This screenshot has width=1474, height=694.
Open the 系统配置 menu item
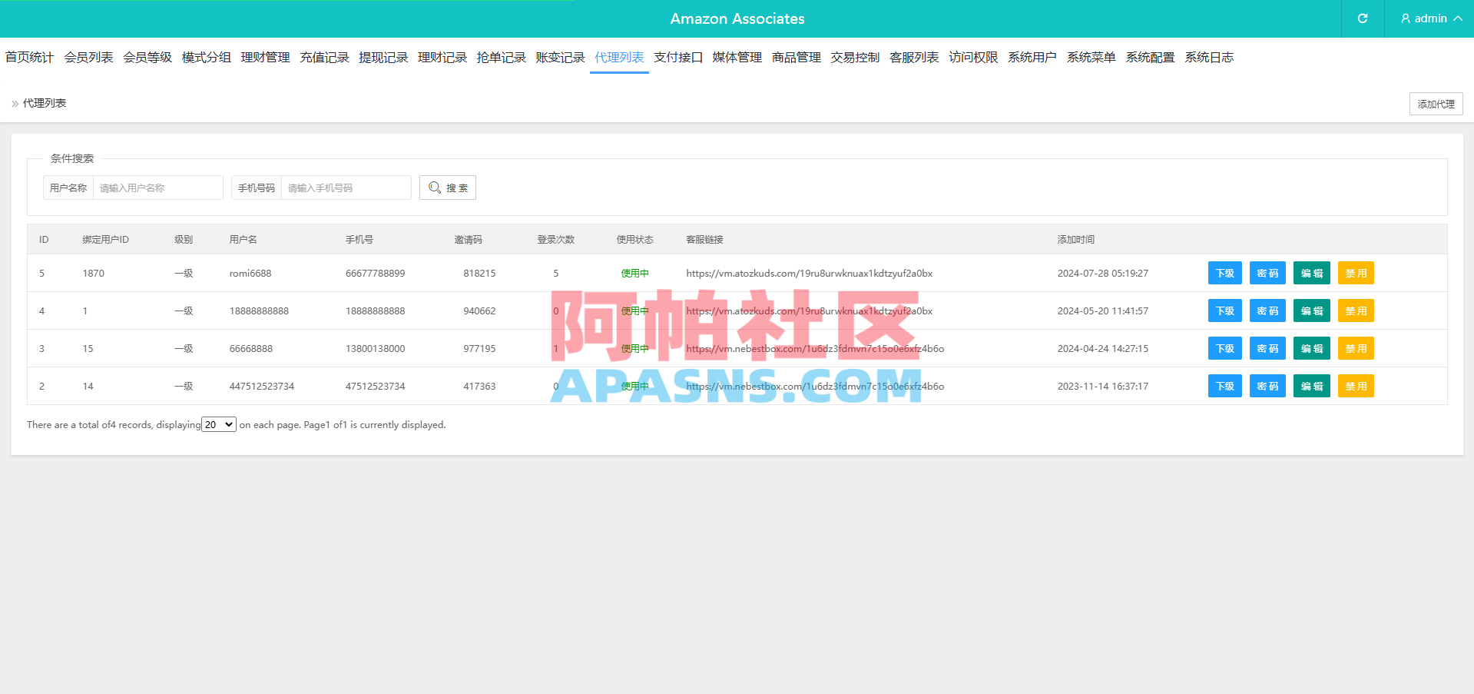(1150, 57)
